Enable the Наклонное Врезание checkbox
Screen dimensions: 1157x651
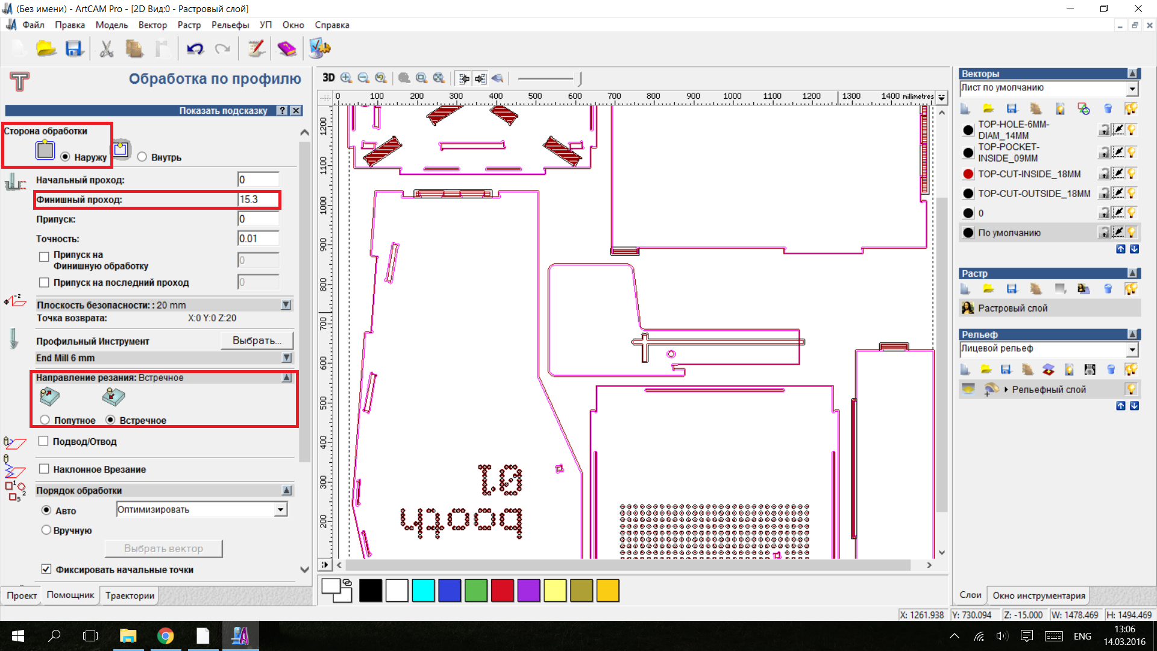tap(43, 469)
